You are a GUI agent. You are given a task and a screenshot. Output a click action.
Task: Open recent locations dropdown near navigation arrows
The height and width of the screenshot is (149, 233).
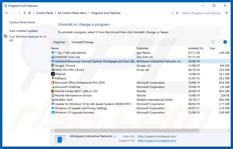[19, 13]
